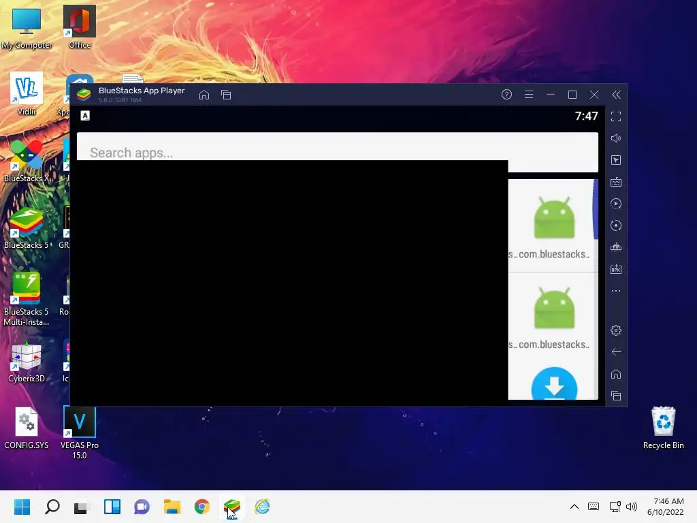Open the macro recorder in sidebar

(616, 204)
